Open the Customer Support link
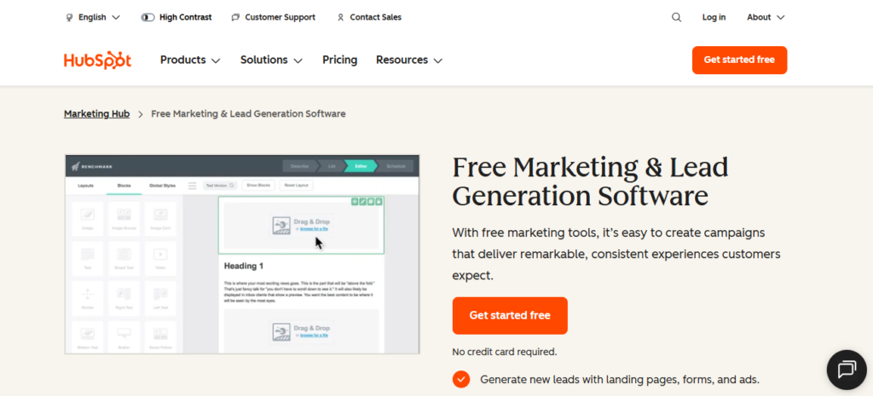This screenshot has height=396, width=873. pyautogui.click(x=274, y=17)
